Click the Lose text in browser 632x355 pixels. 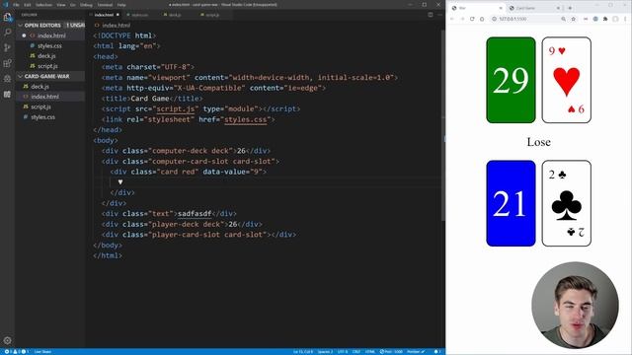[x=538, y=142]
